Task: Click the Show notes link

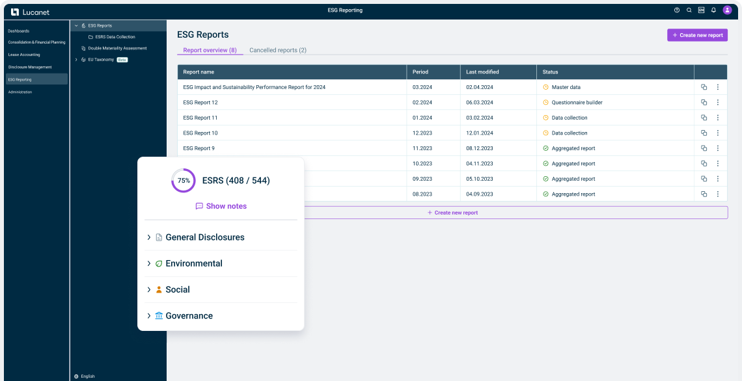Action: (221, 206)
